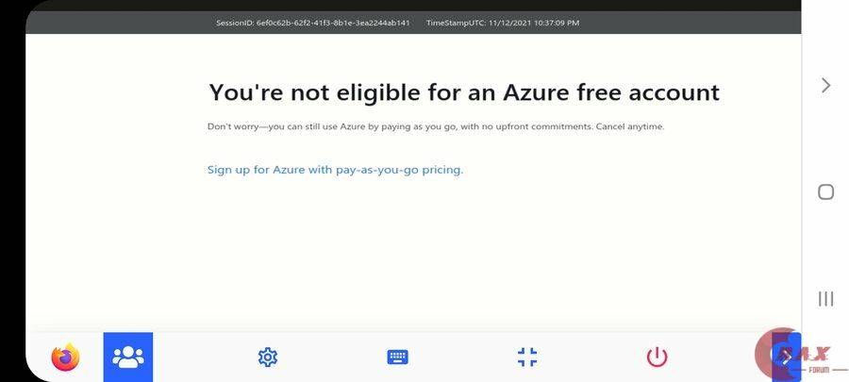Open settings via the gear icon

[268, 357]
